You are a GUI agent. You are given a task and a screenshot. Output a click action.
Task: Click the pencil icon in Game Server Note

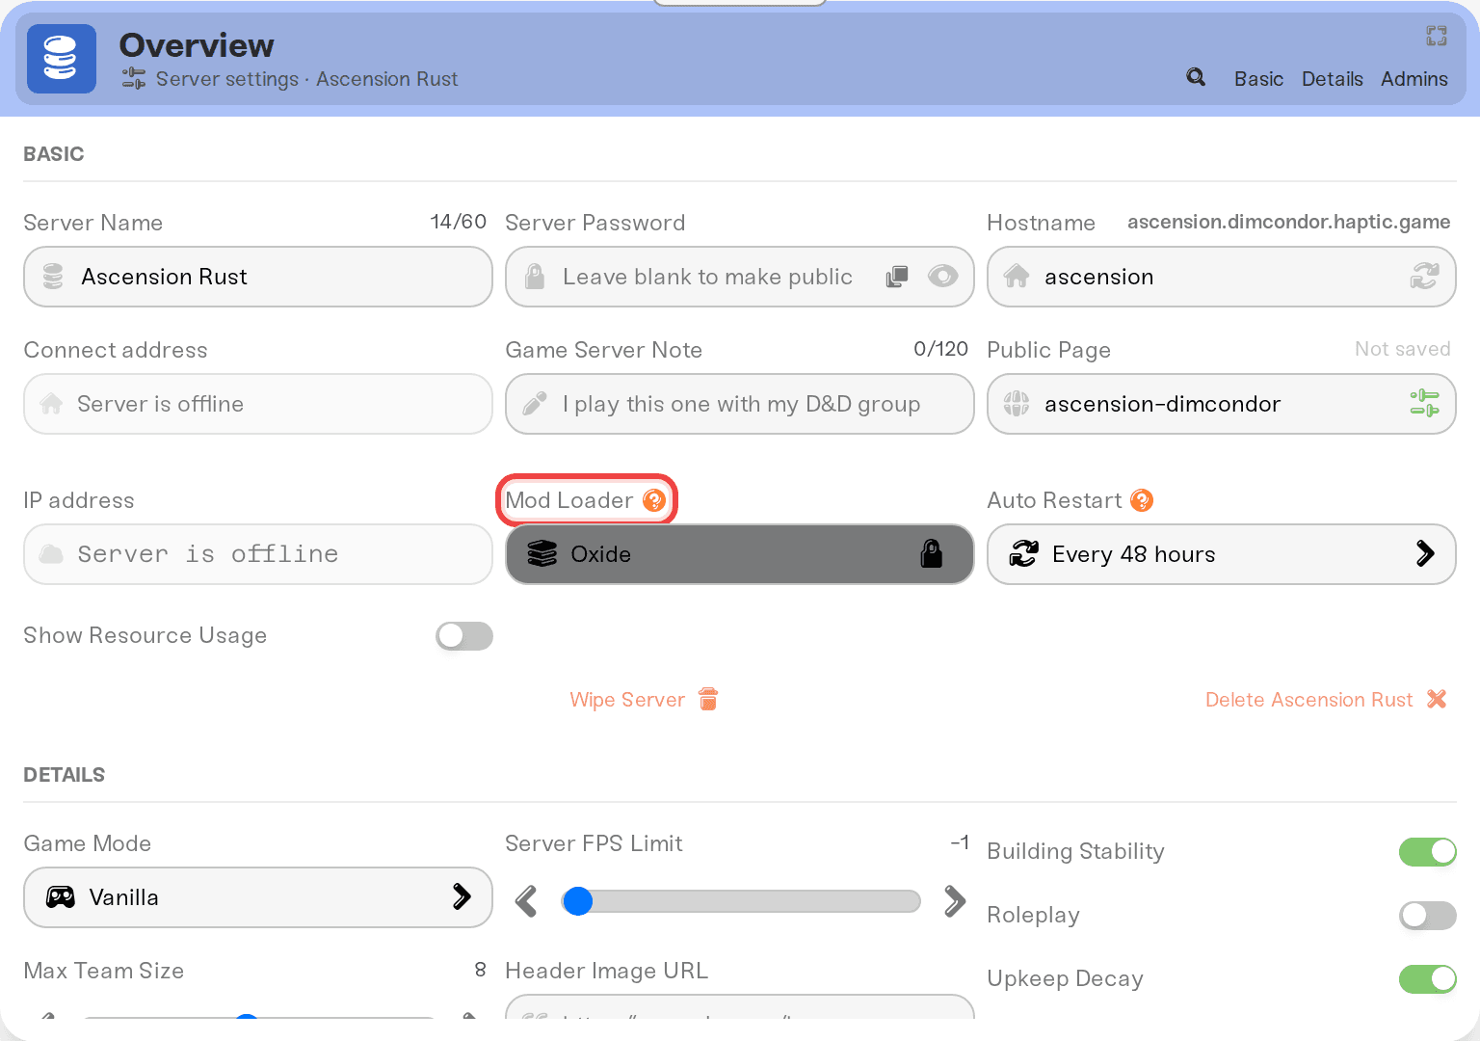click(535, 404)
